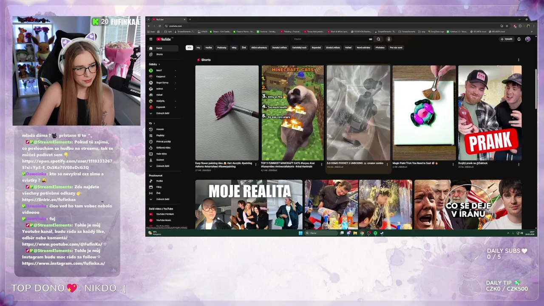Select the Pro vás nové chip

point(396,48)
